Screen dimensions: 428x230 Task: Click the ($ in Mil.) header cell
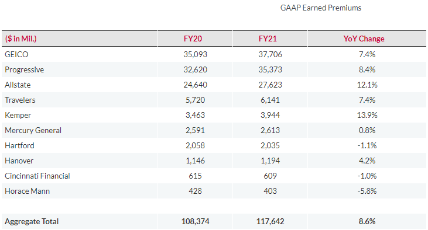click(80, 39)
